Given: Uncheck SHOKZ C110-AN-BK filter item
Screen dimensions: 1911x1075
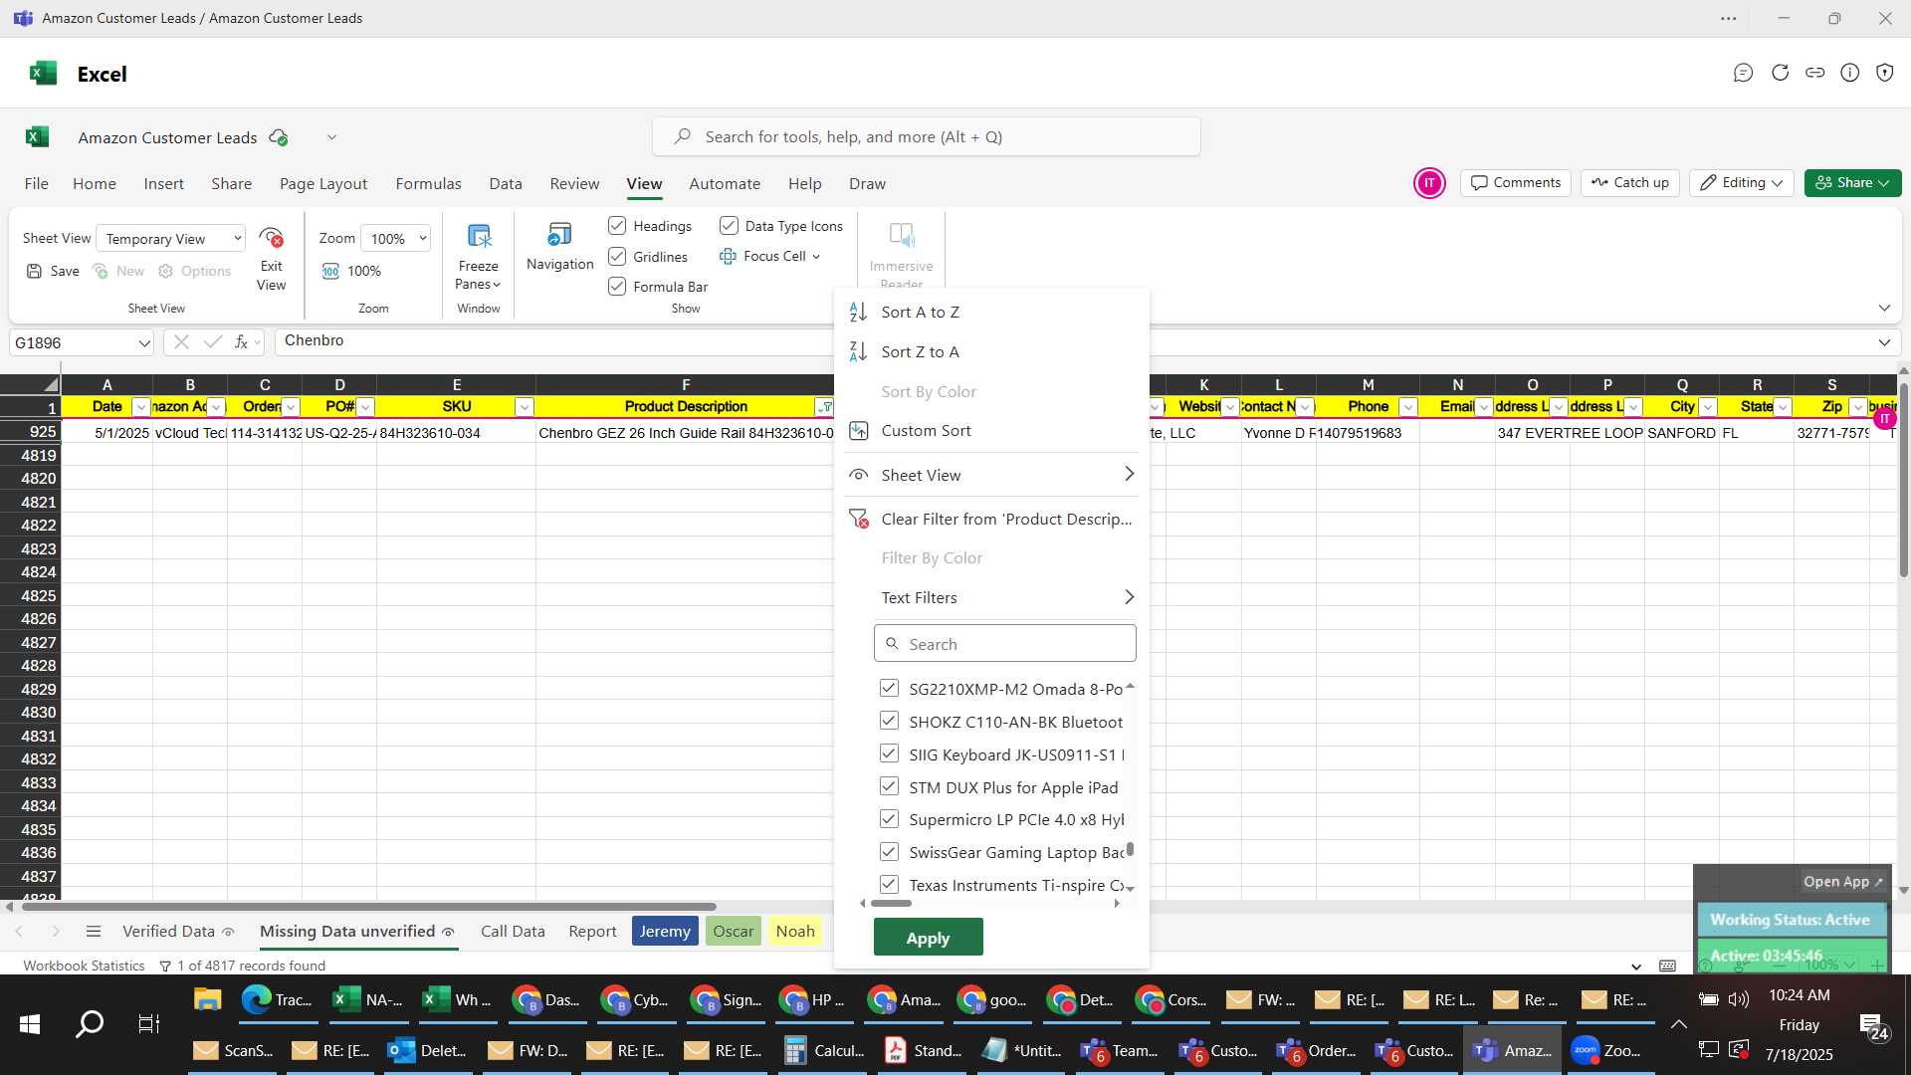Looking at the screenshot, I should tap(889, 721).
